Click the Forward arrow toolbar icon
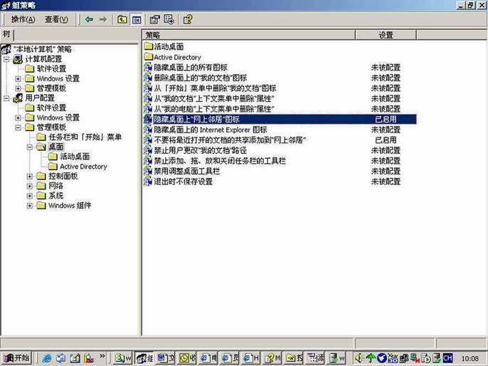This screenshot has height=366, width=488. pyautogui.click(x=103, y=19)
